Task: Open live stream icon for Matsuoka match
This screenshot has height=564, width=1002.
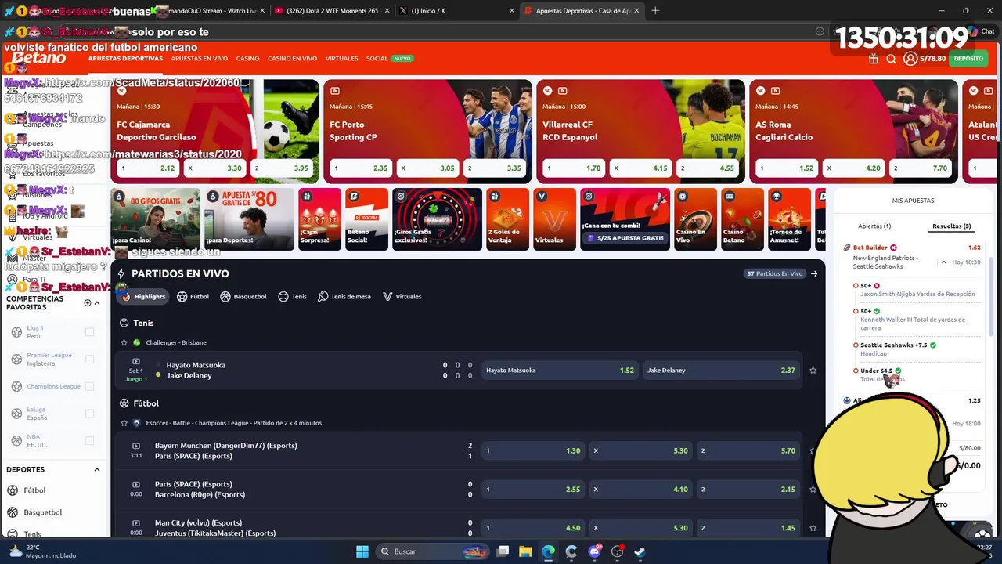Action: pyautogui.click(x=136, y=361)
